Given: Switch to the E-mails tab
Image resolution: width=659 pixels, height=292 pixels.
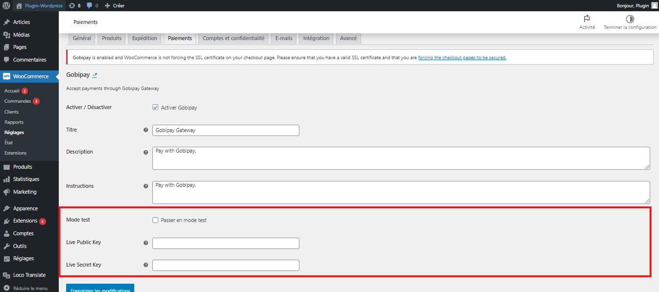Looking at the screenshot, I should click(284, 38).
